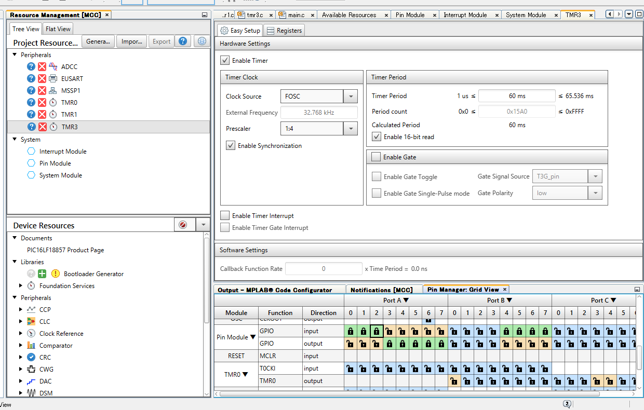Enable the Timer Interrupt checkbox
This screenshot has width=644, height=410.
225,215
